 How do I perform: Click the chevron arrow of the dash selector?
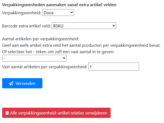pyautogui.click(x=64, y=58)
